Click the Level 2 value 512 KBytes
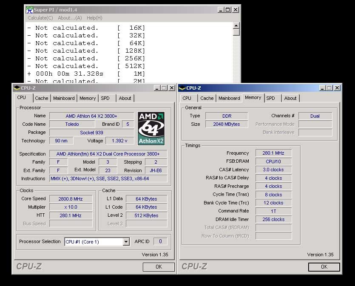 146,215
